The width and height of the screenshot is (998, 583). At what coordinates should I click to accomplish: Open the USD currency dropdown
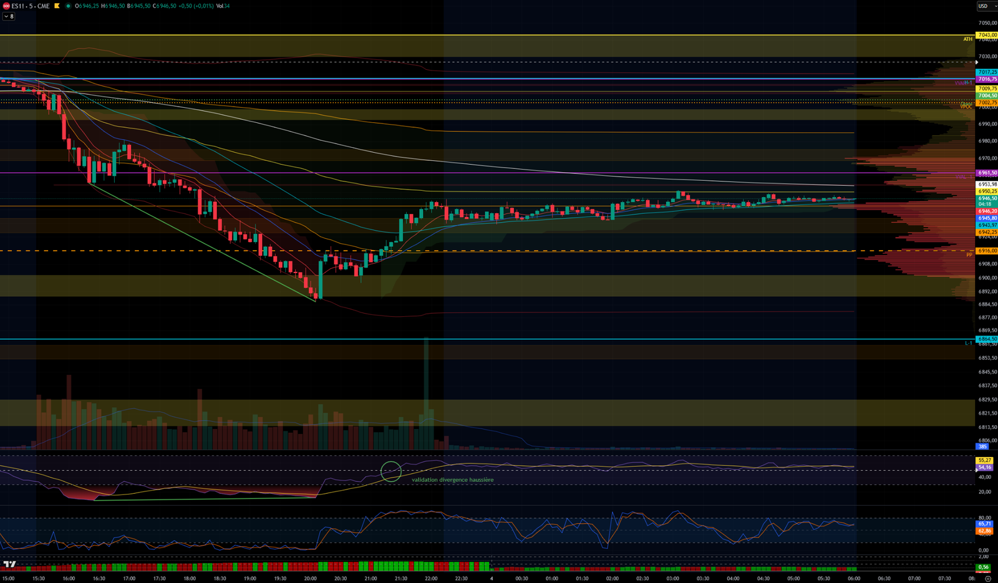984,6
